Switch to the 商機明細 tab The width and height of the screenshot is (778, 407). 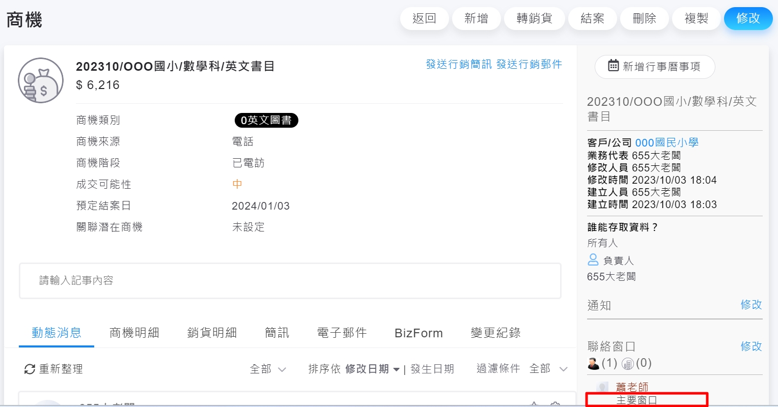coord(134,333)
